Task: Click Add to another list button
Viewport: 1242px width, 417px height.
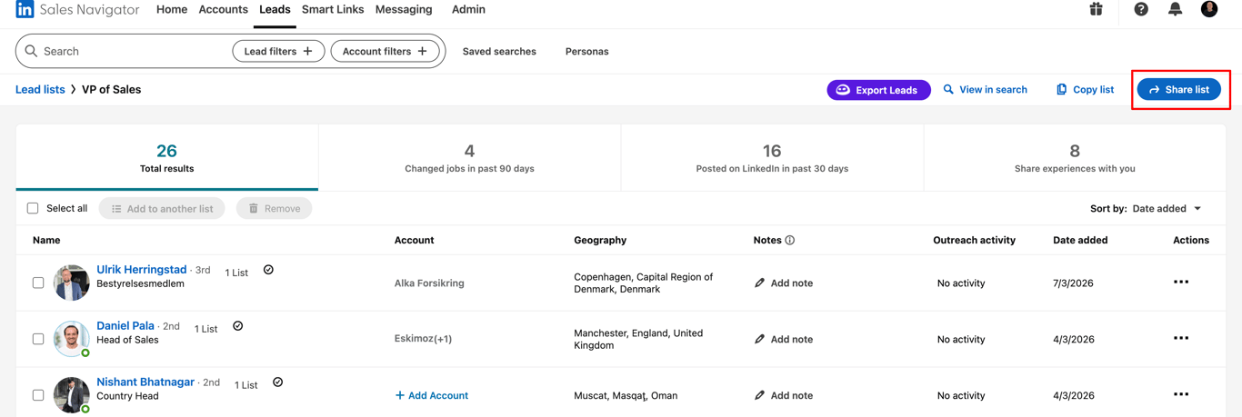Action: (x=162, y=208)
